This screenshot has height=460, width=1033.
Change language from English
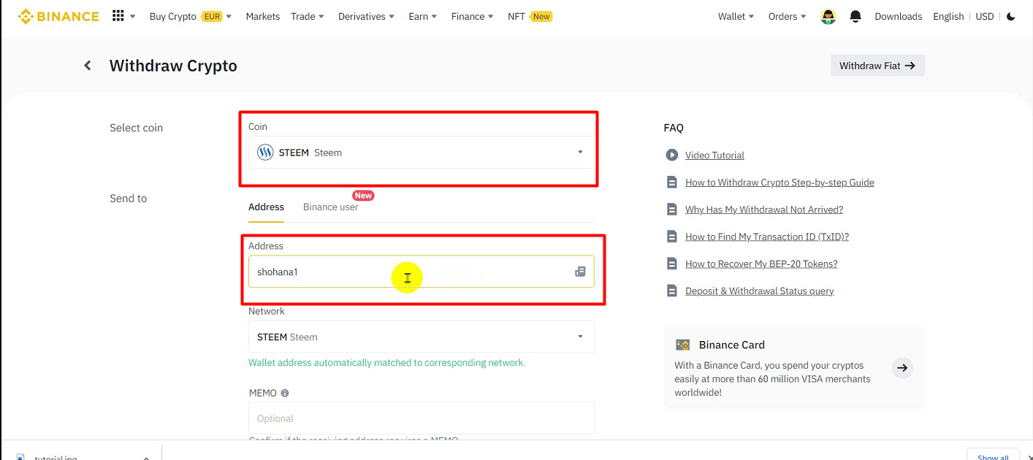948,16
